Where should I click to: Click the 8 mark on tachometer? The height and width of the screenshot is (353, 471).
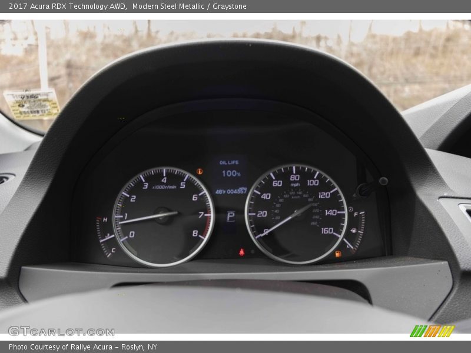pyautogui.click(x=195, y=233)
